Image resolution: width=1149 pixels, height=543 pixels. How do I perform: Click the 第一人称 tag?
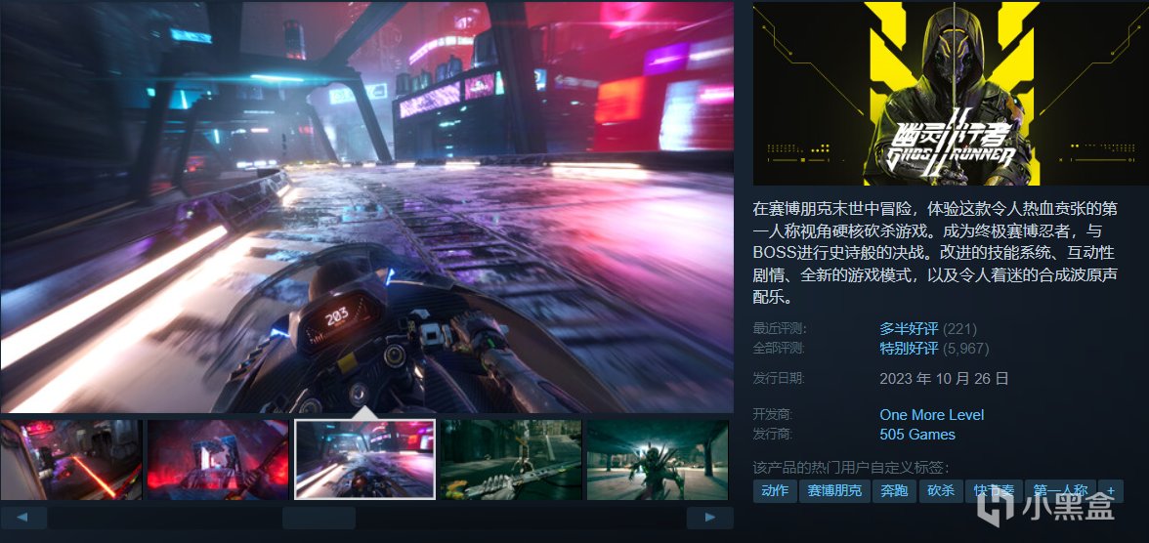(1060, 491)
